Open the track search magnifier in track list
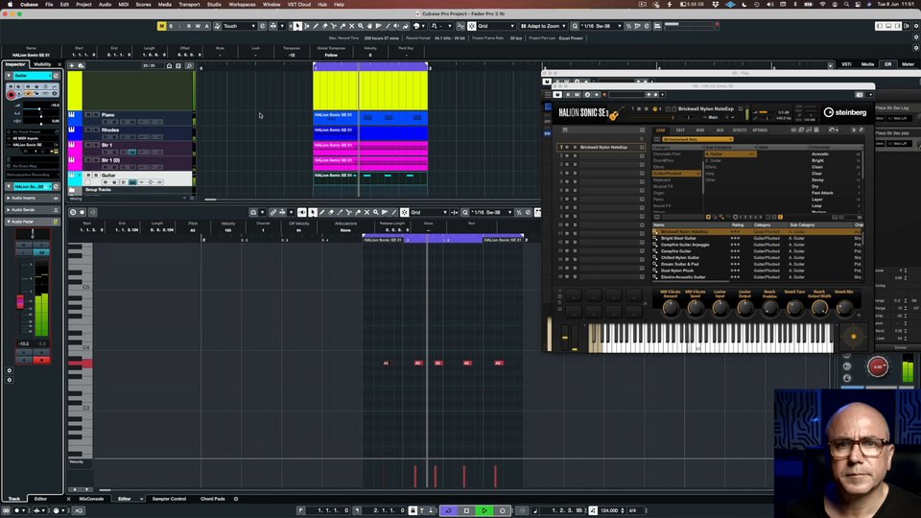This screenshot has height=518, width=921. (189, 66)
